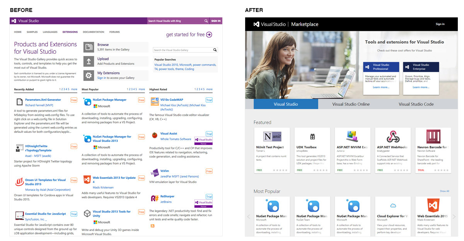The image size is (464, 241).
Task: Click Show All beside Most Popular
Action: (x=444, y=191)
